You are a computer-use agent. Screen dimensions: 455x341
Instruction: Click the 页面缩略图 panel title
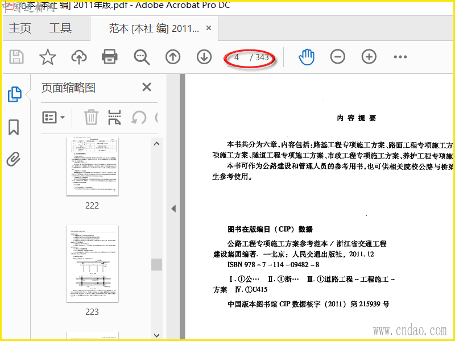pyautogui.click(x=68, y=88)
